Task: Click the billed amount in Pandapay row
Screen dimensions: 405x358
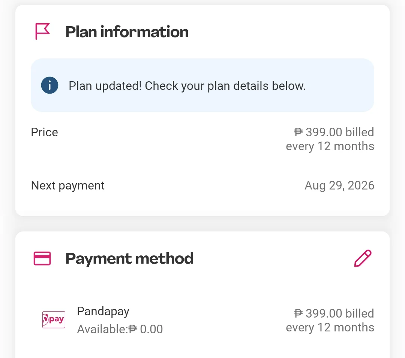Action: (x=330, y=321)
